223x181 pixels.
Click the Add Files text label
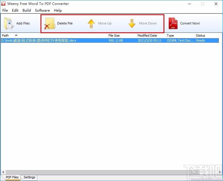pos(23,23)
